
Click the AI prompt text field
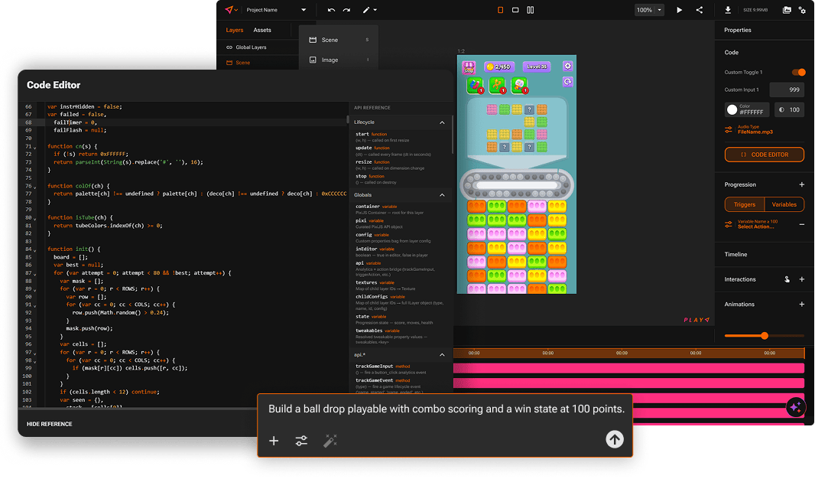click(x=446, y=409)
